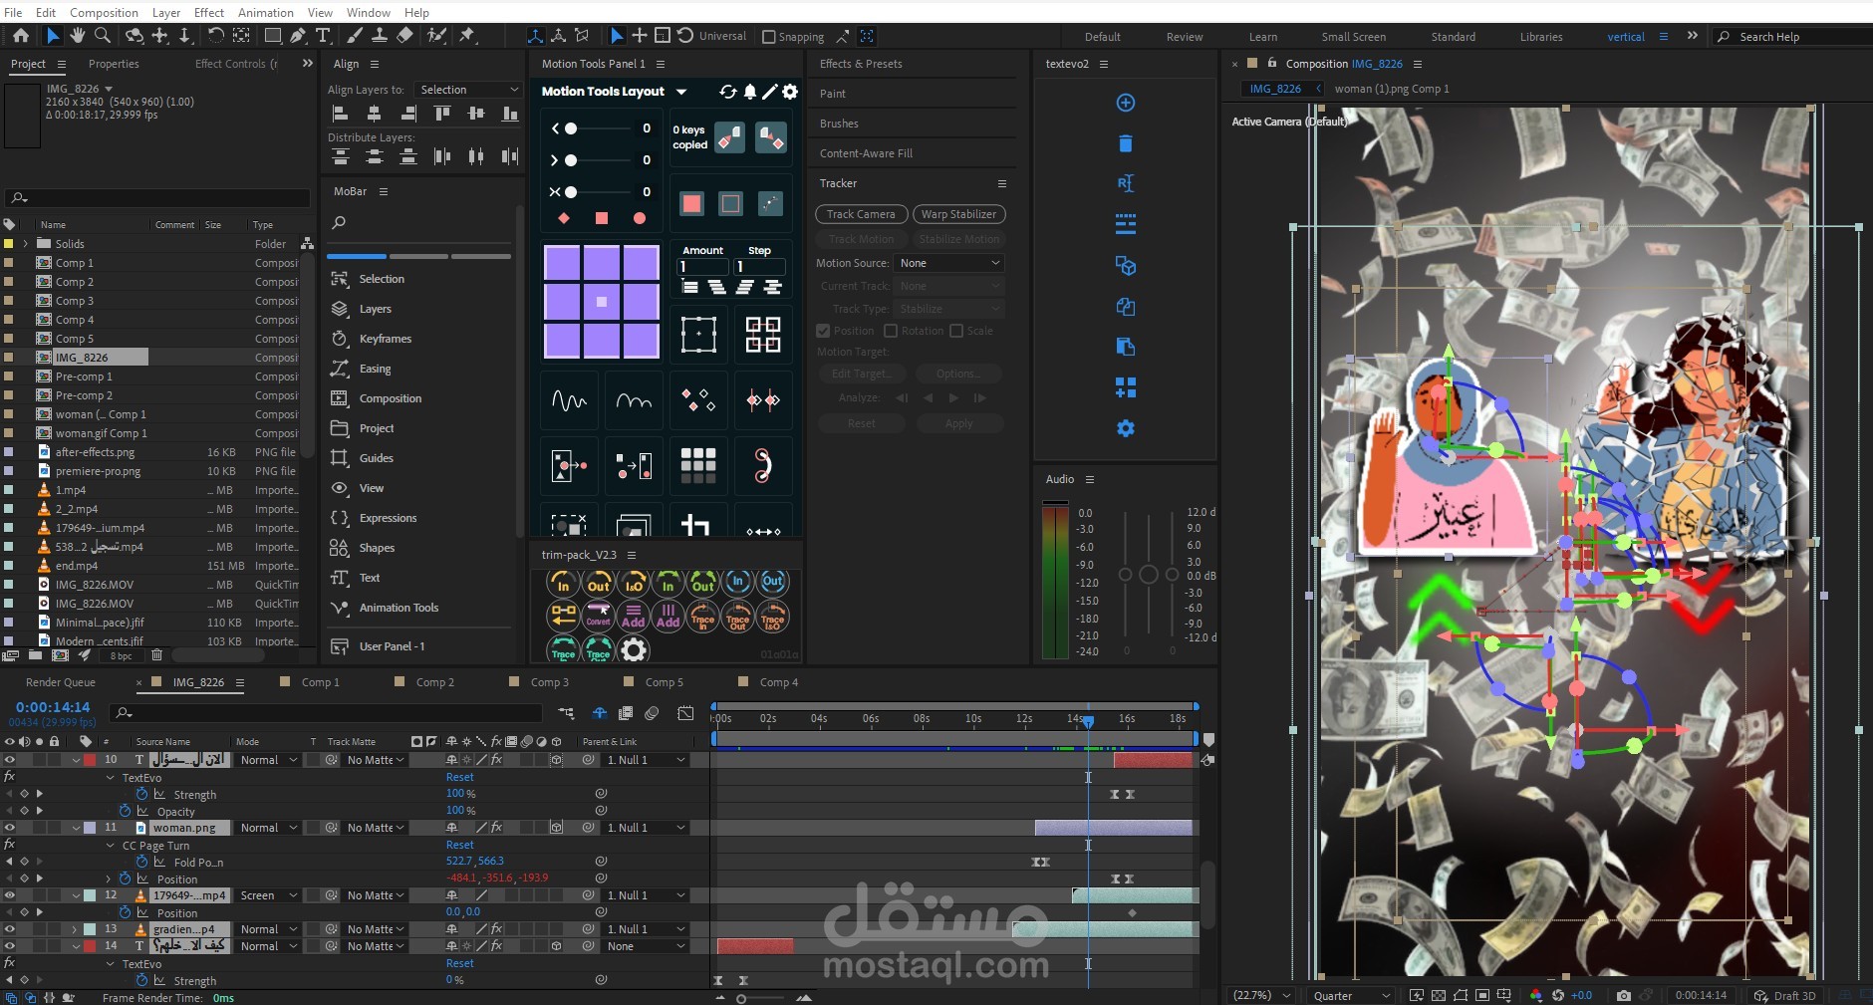Enable the Snapping checkbox
1873x1005 pixels.
(x=768, y=37)
